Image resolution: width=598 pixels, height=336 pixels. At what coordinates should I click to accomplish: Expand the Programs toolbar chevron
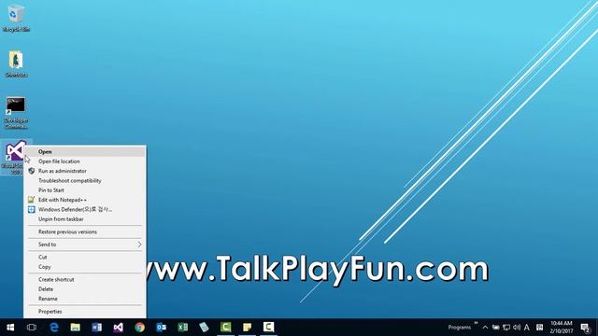[x=476, y=323]
